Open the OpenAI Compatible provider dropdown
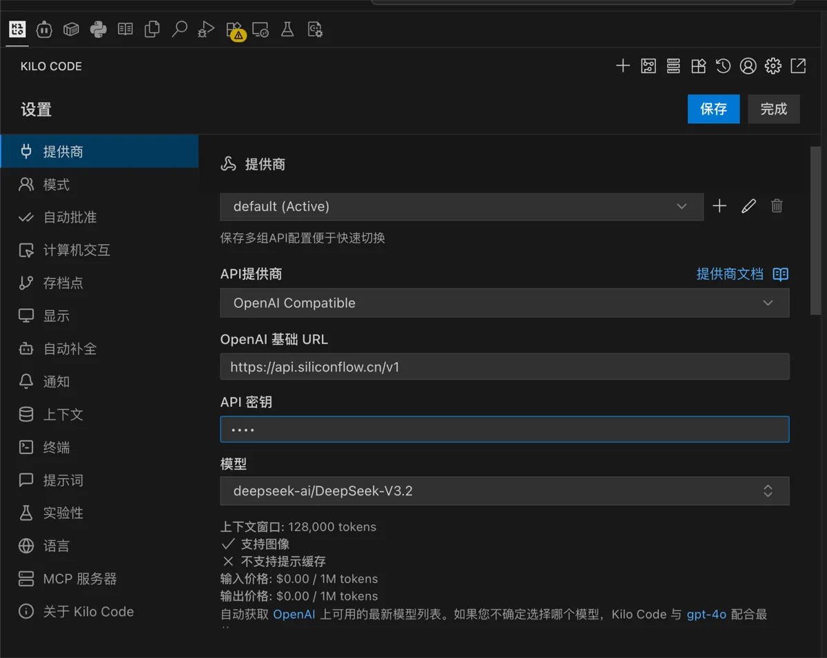 pyautogui.click(x=504, y=303)
